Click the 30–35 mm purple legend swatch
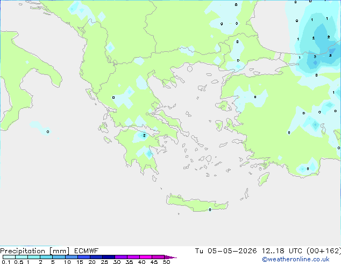 (x=121, y=257)
